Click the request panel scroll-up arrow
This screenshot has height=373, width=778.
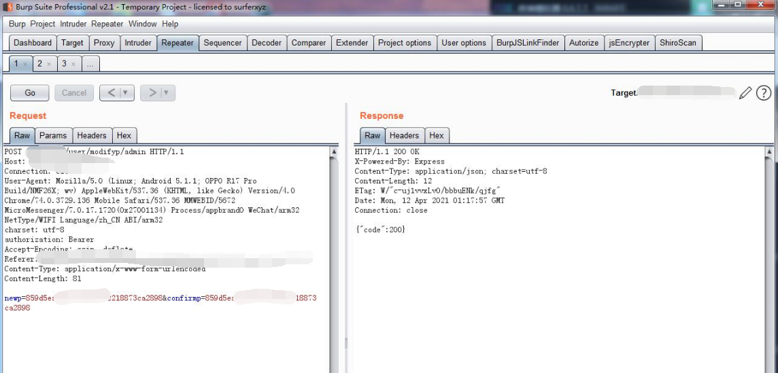(334, 152)
